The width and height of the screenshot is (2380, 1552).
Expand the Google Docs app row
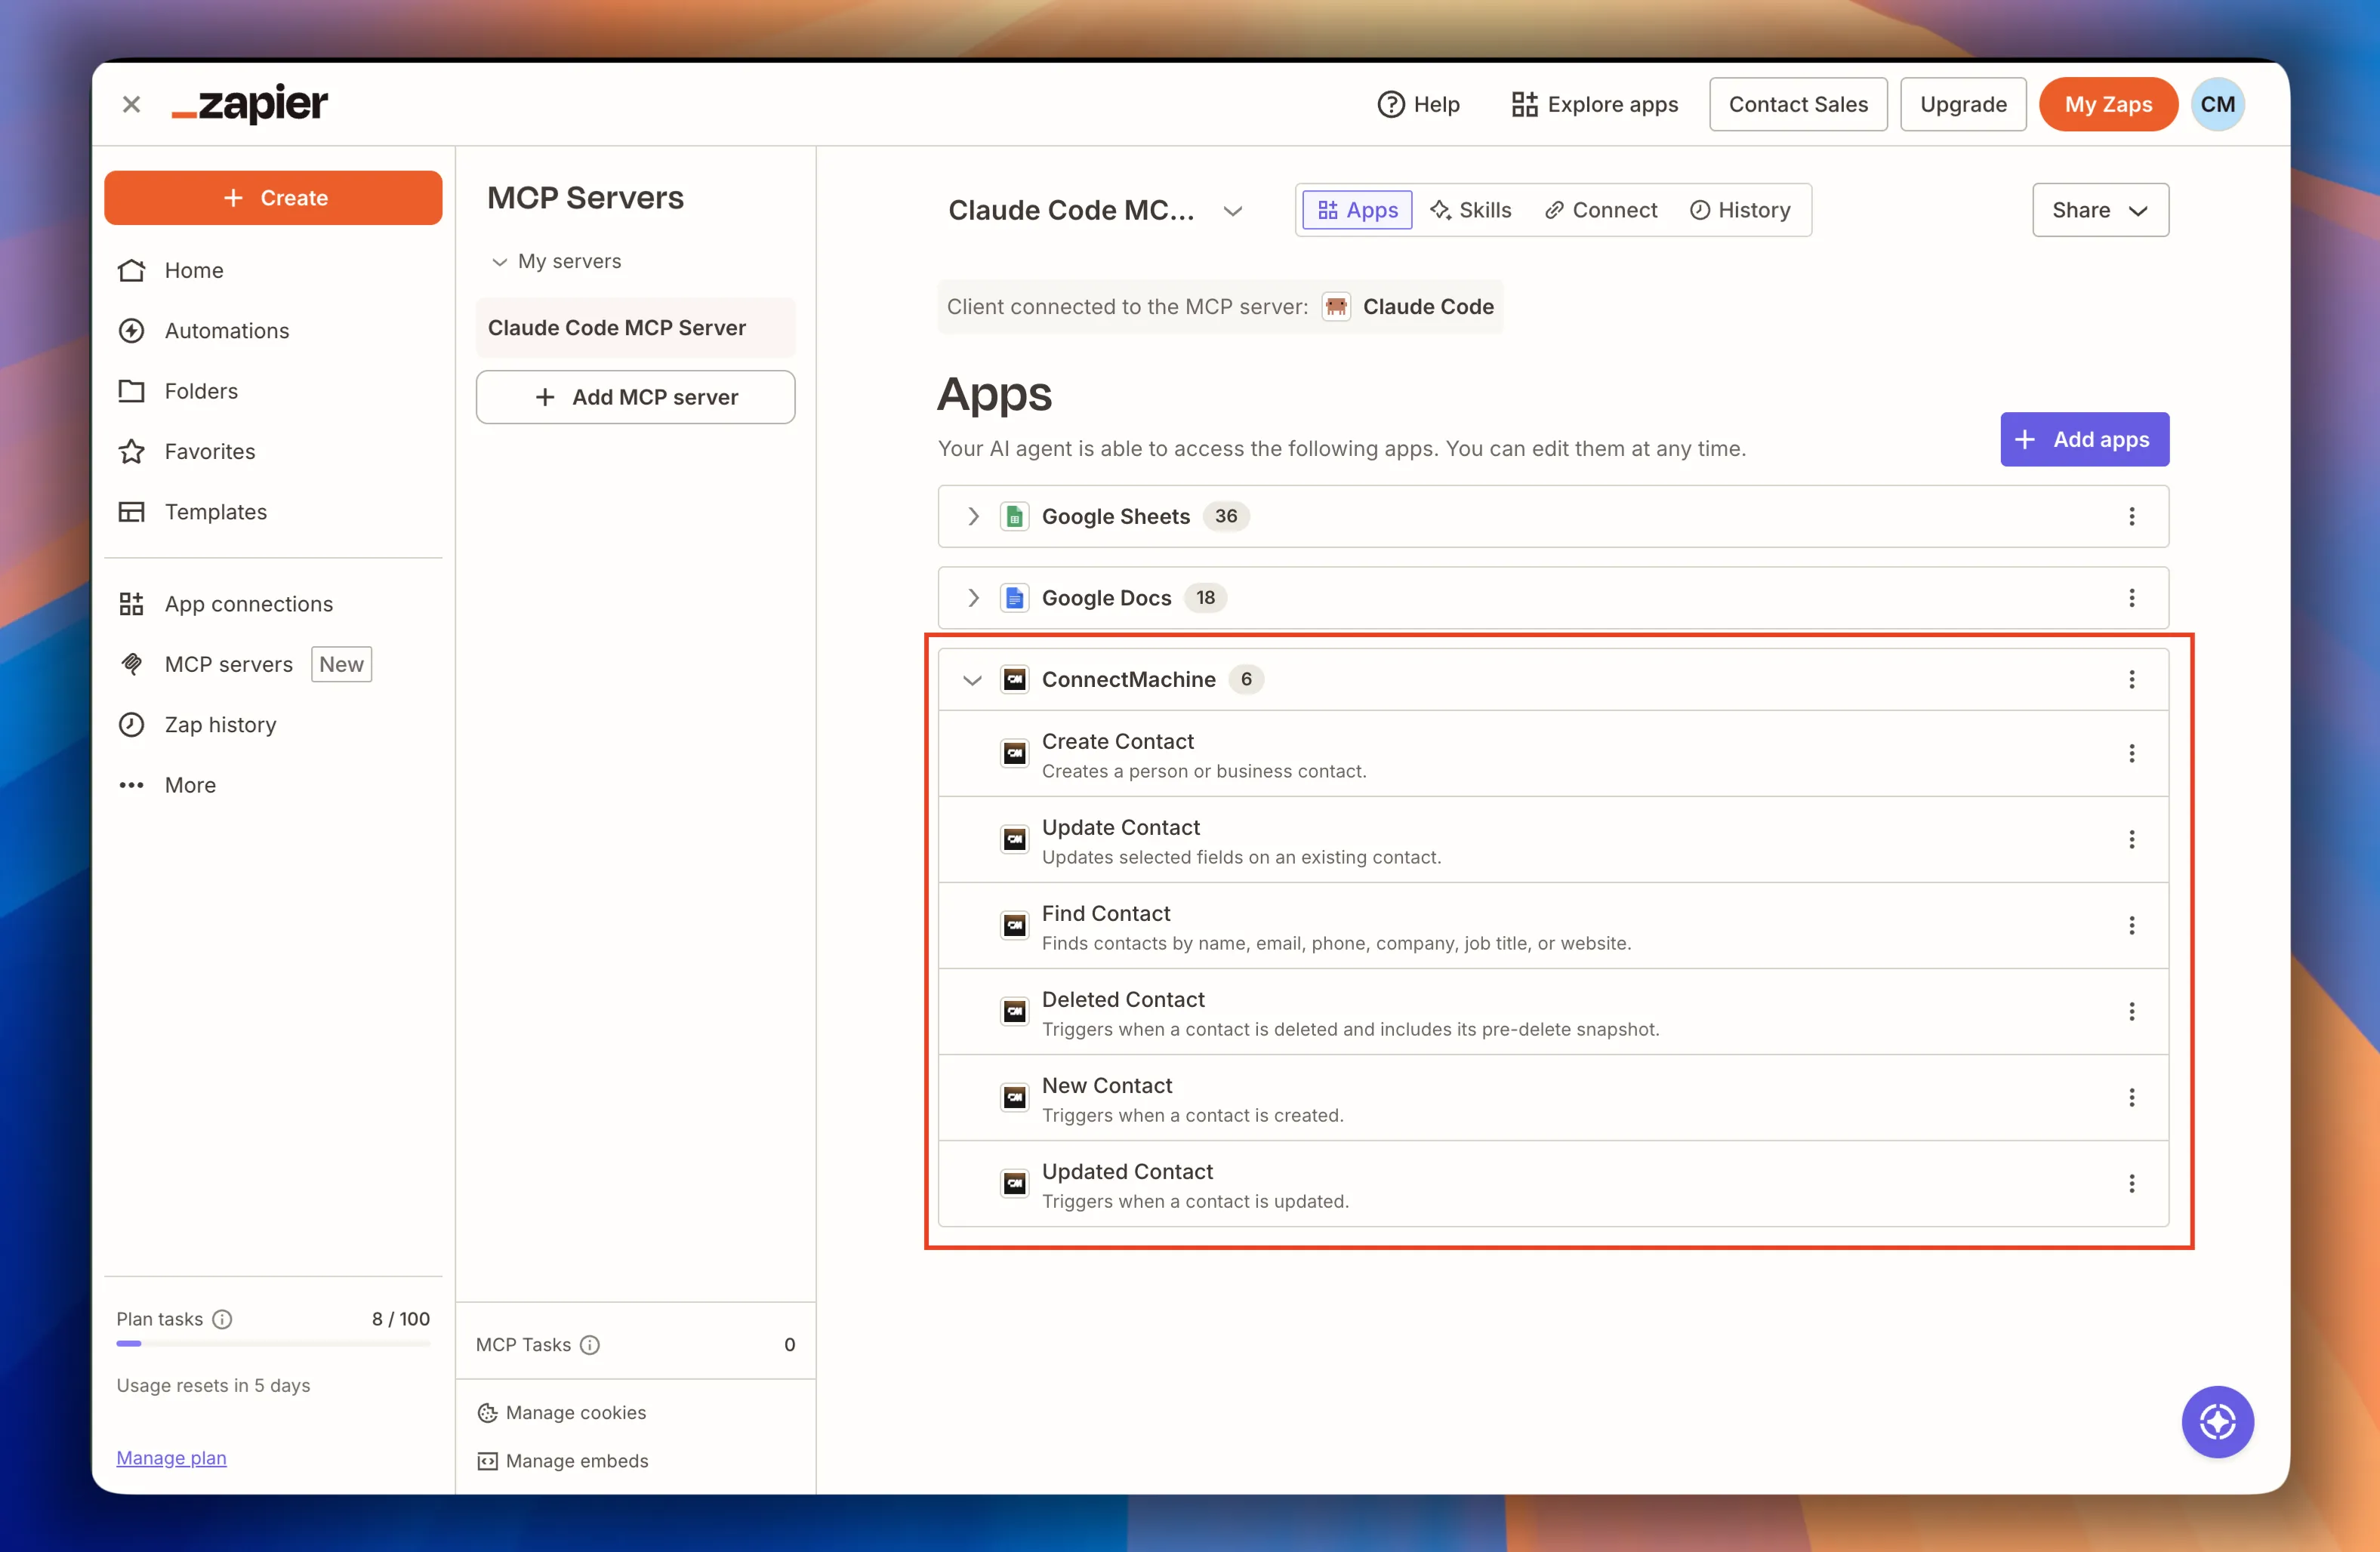972,598
